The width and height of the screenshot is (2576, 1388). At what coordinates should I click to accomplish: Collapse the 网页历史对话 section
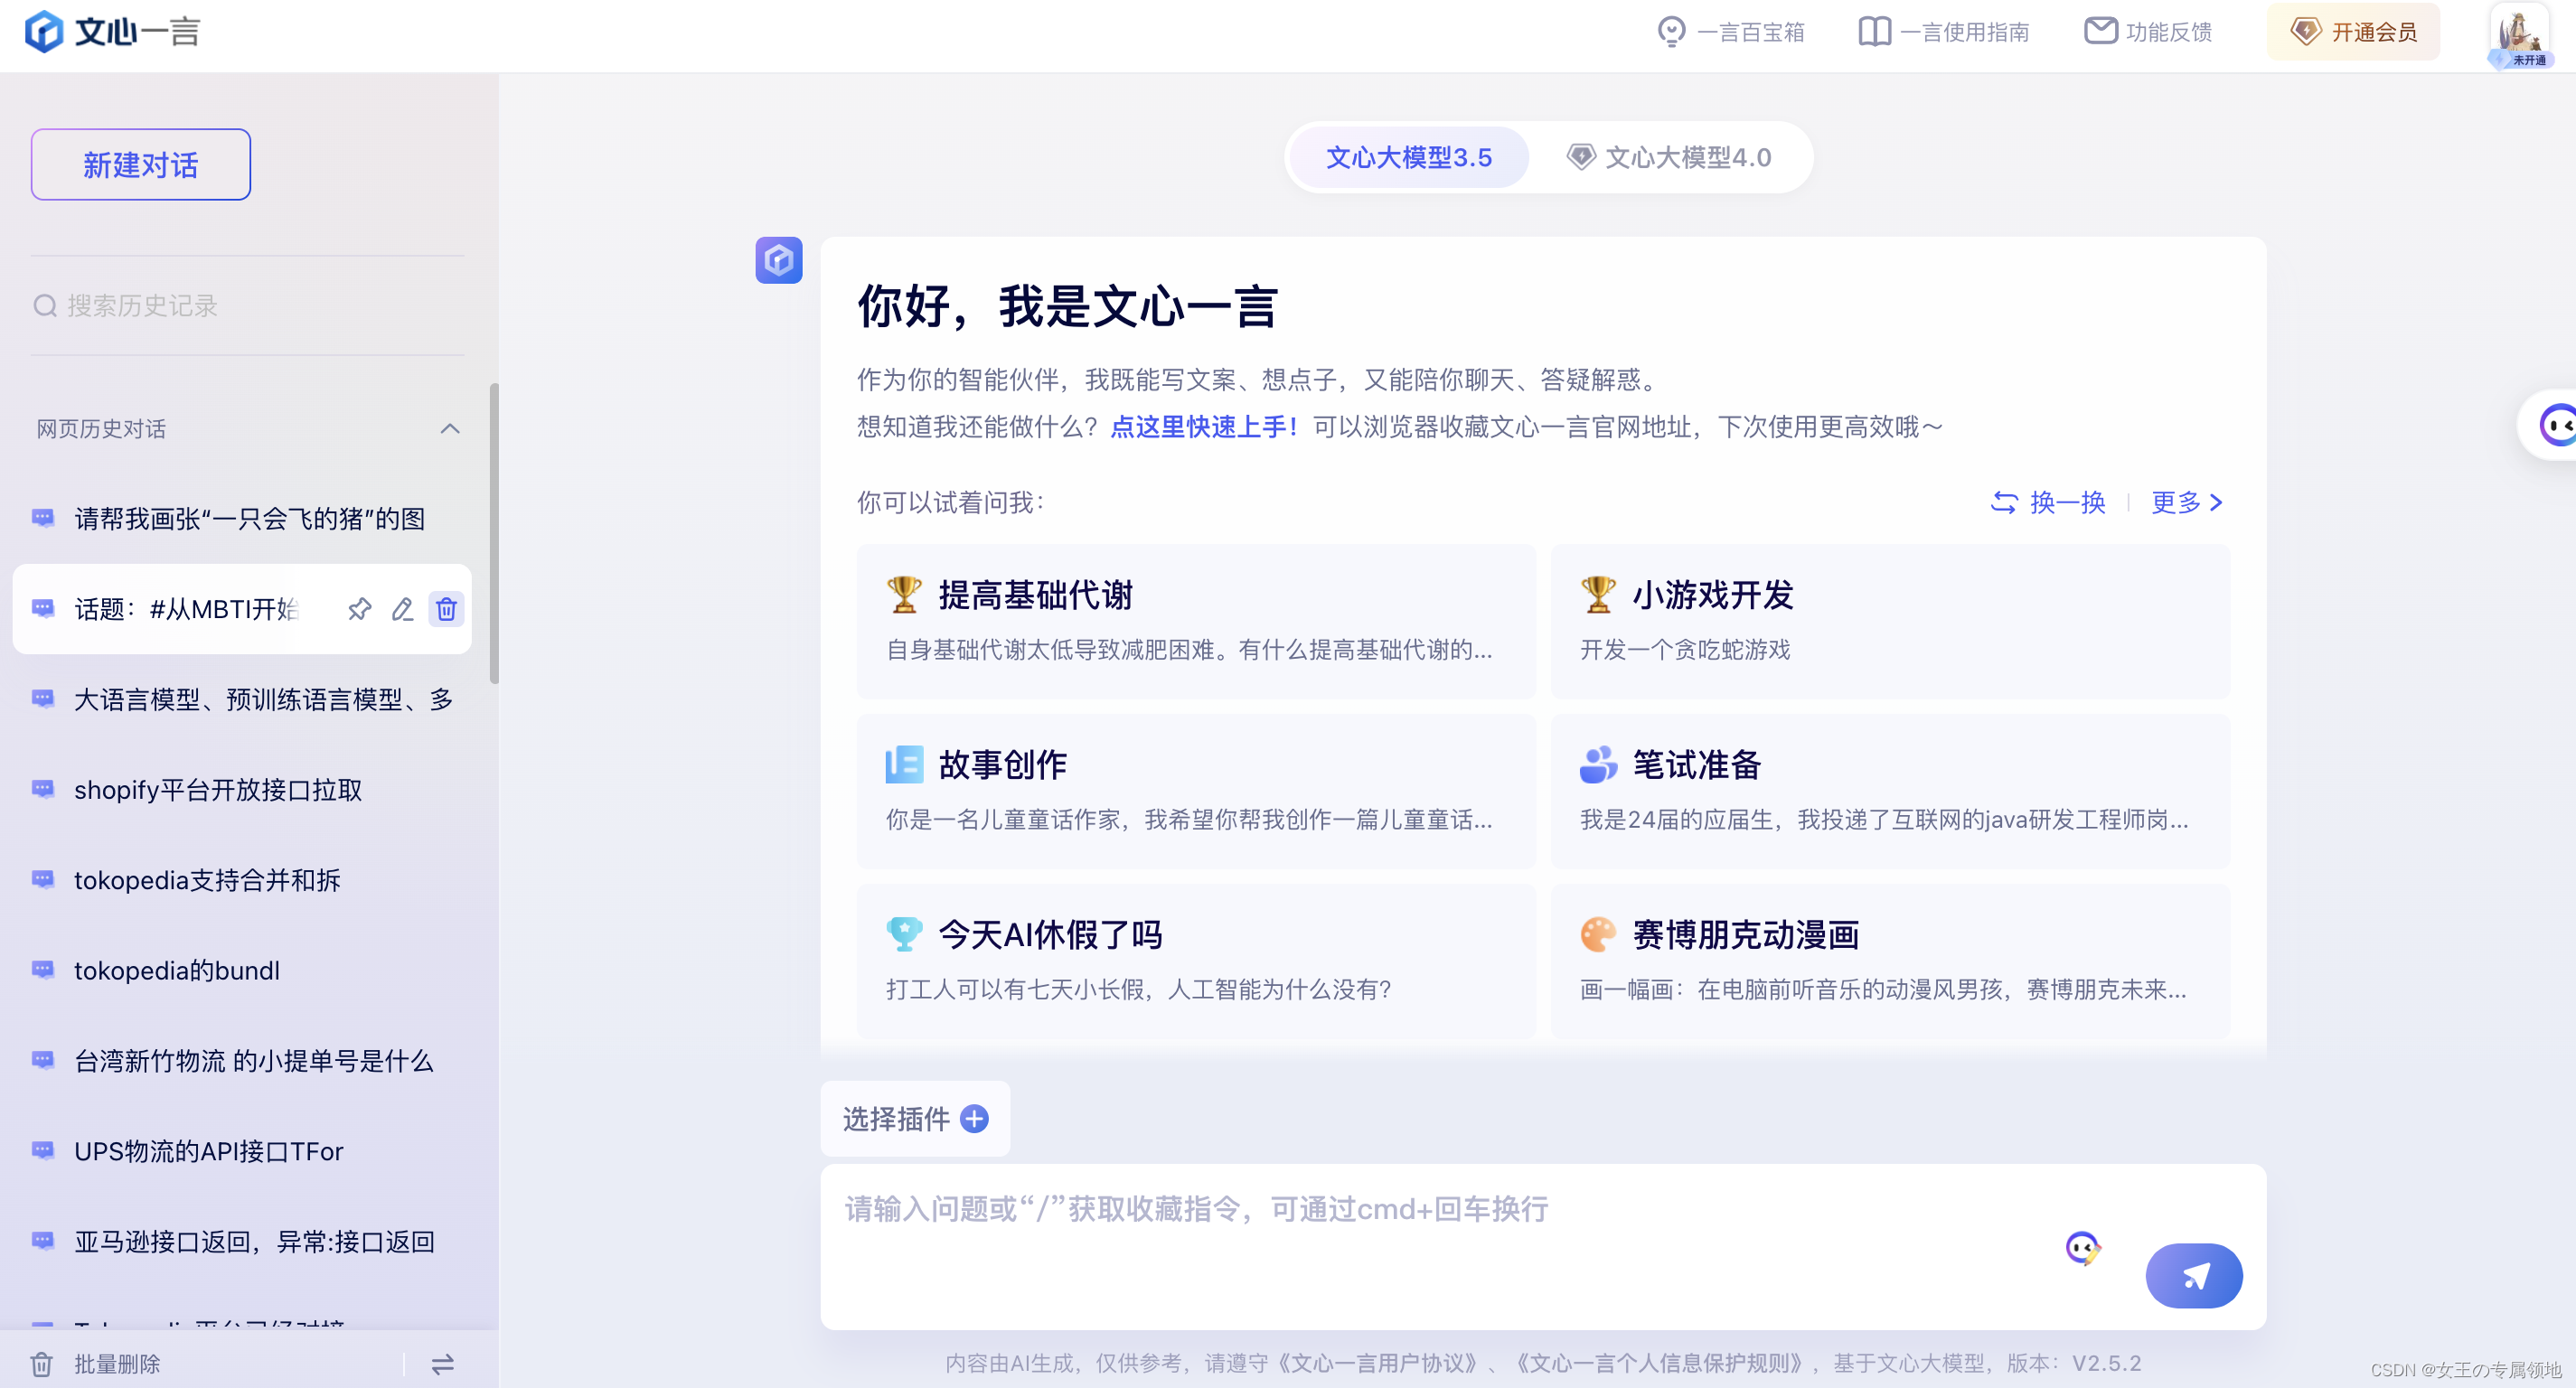(450, 429)
